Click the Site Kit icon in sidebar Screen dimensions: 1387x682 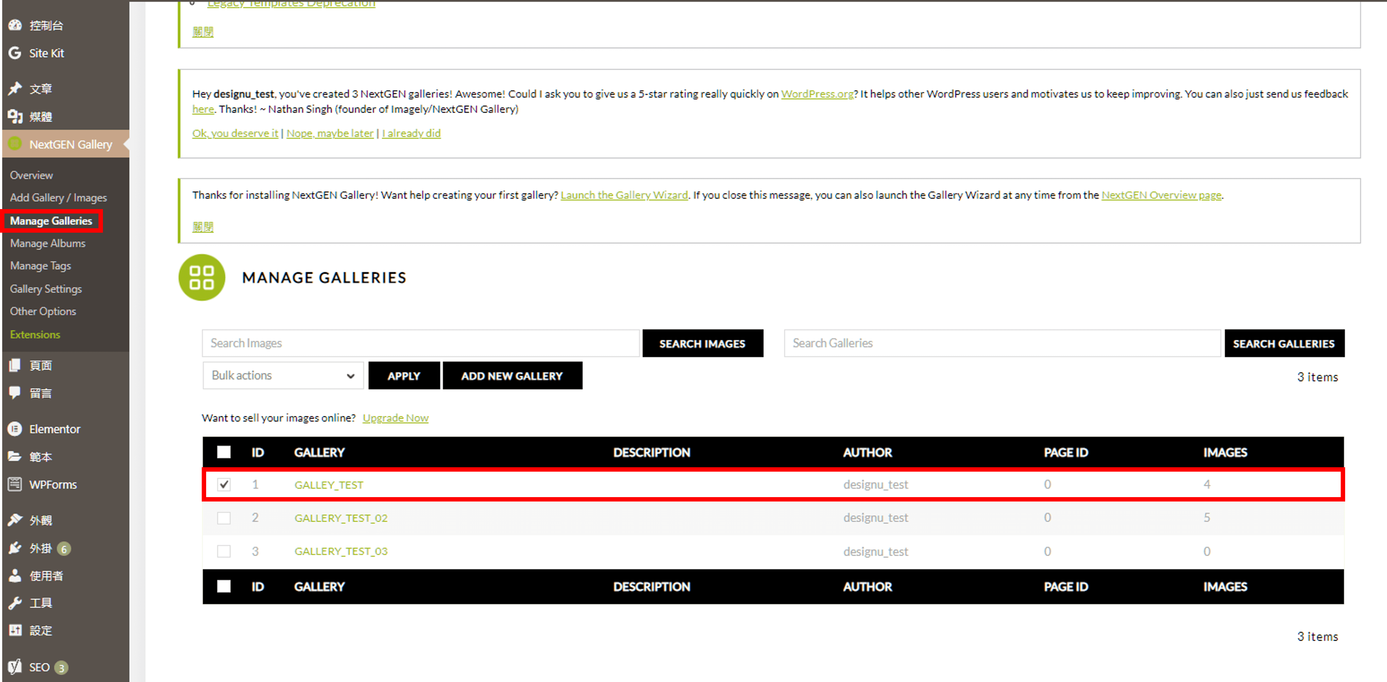16,53
